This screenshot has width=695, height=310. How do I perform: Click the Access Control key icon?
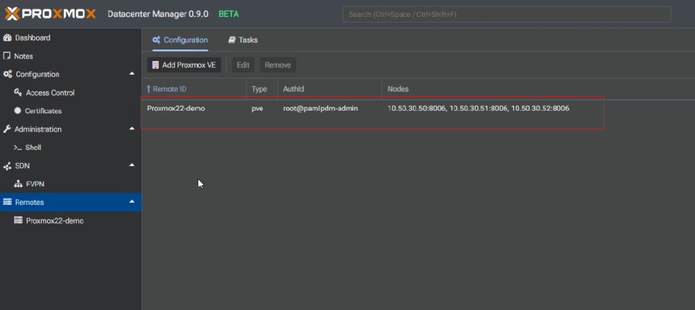18,93
